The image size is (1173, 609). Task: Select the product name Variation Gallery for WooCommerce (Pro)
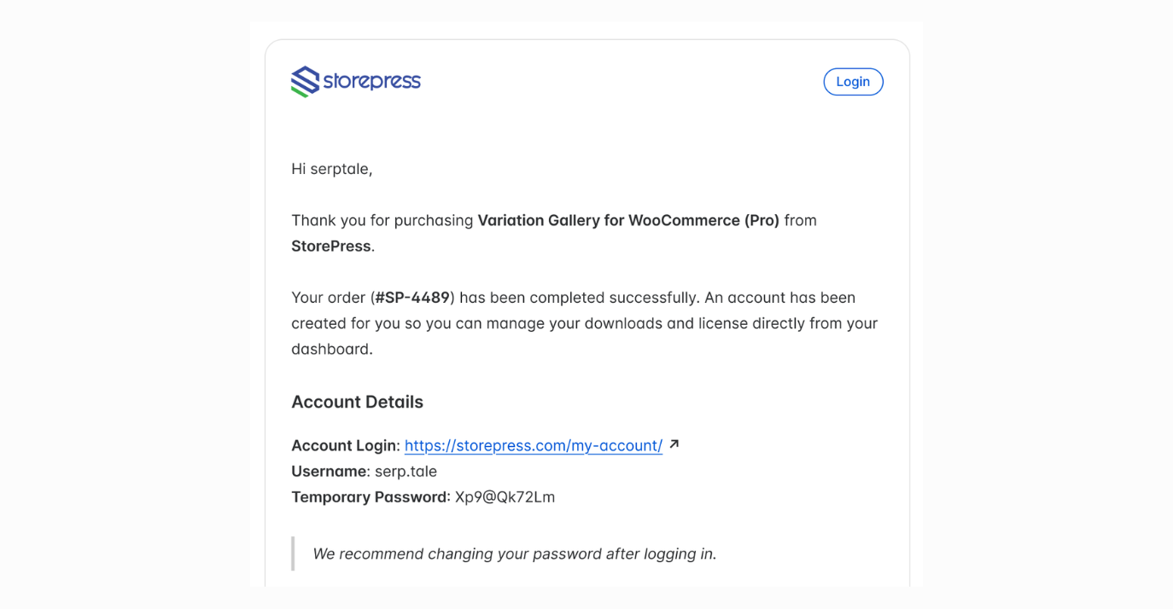click(x=629, y=220)
